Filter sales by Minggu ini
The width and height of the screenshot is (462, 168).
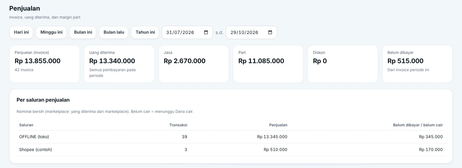[x=51, y=32]
